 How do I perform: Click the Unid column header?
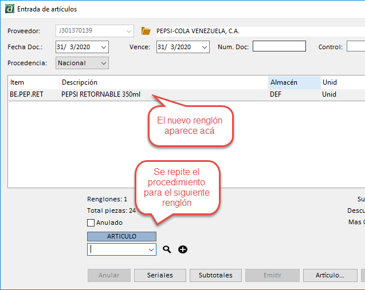click(x=342, y=82)
